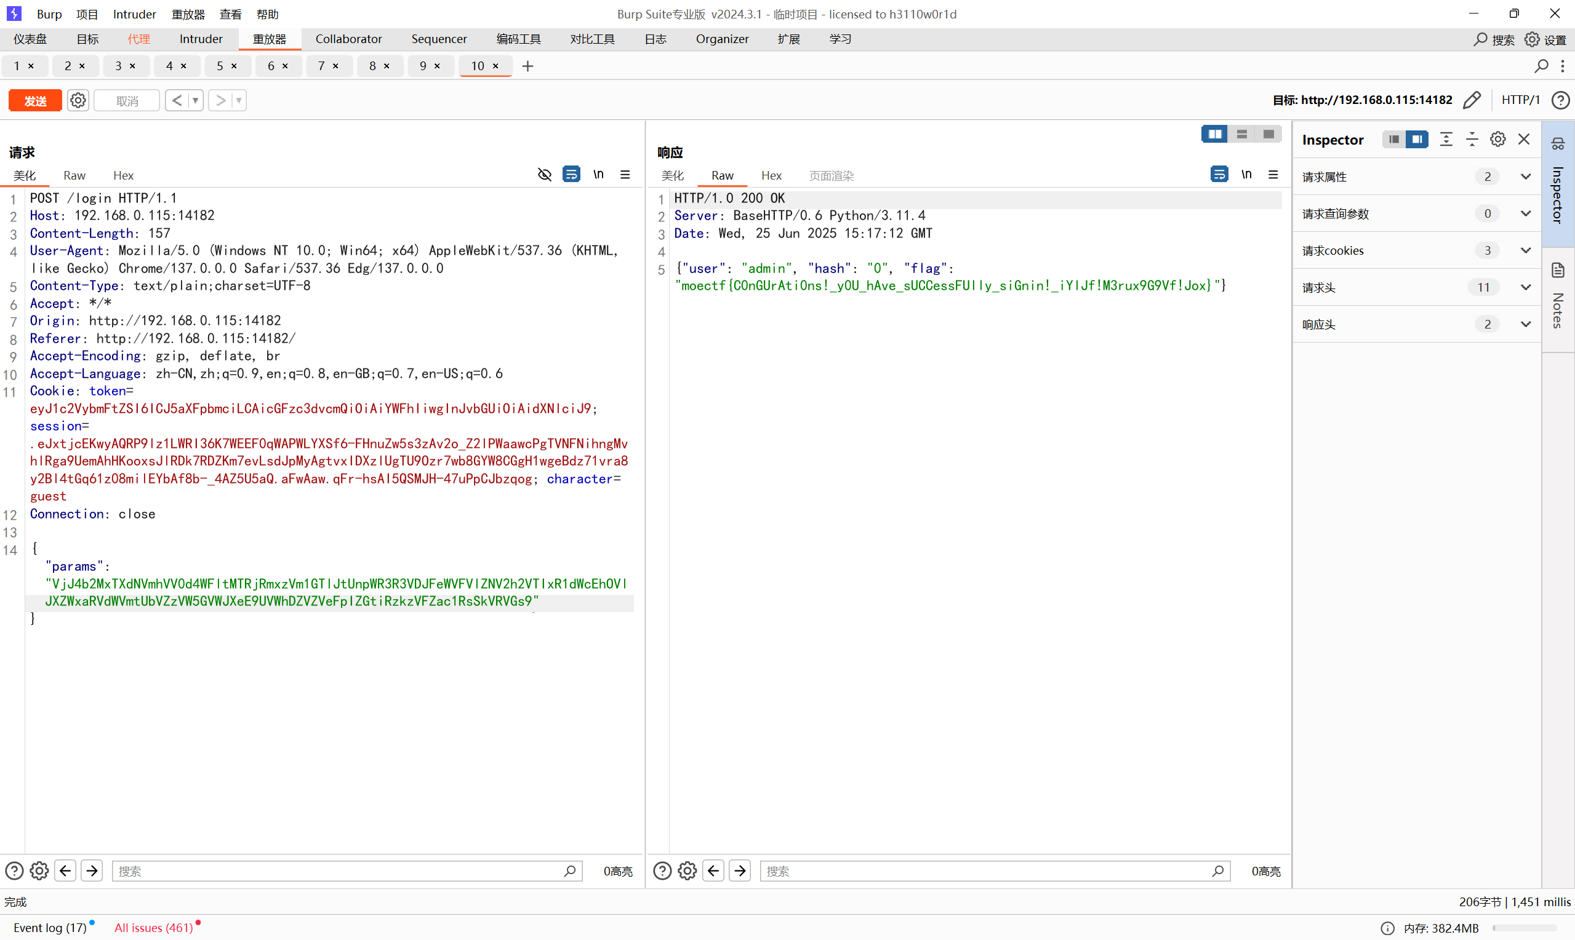Viewport: 1575px width, 940px height.
Task: Open the 页面渲染 Render tab
Action: [x=832, y=175]
